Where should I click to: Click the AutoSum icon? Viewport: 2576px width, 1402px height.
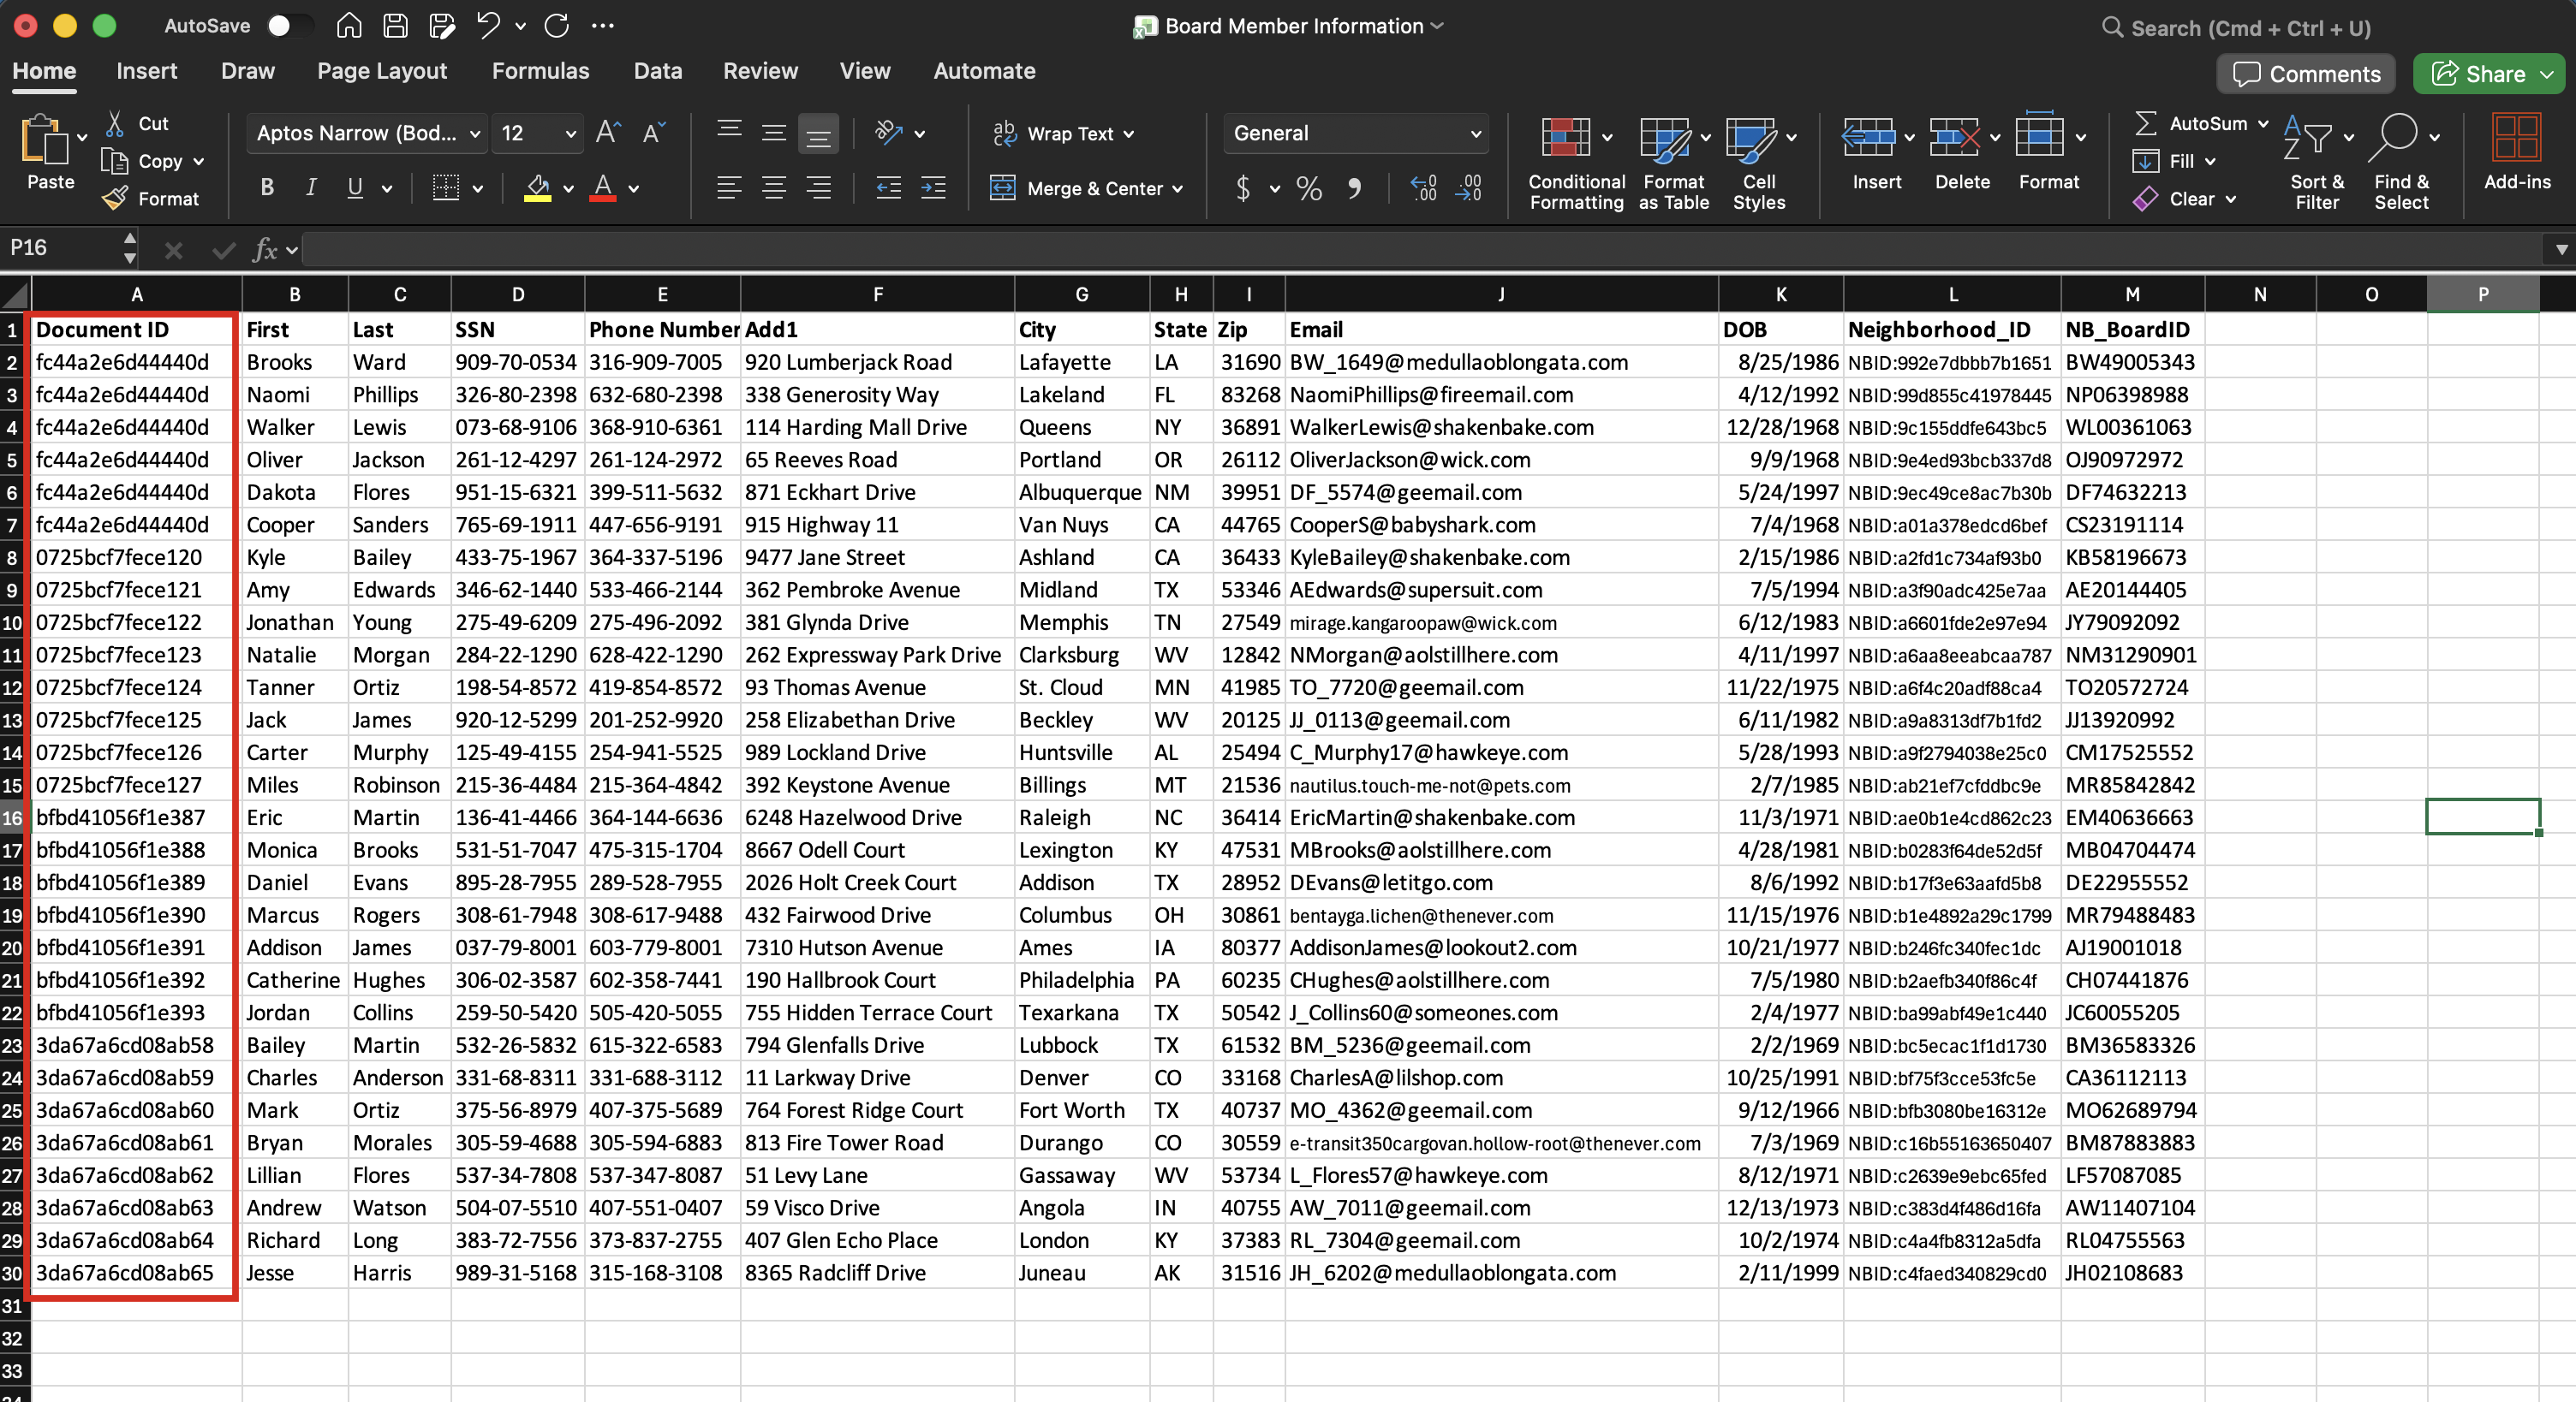[x=2148, y=123]
